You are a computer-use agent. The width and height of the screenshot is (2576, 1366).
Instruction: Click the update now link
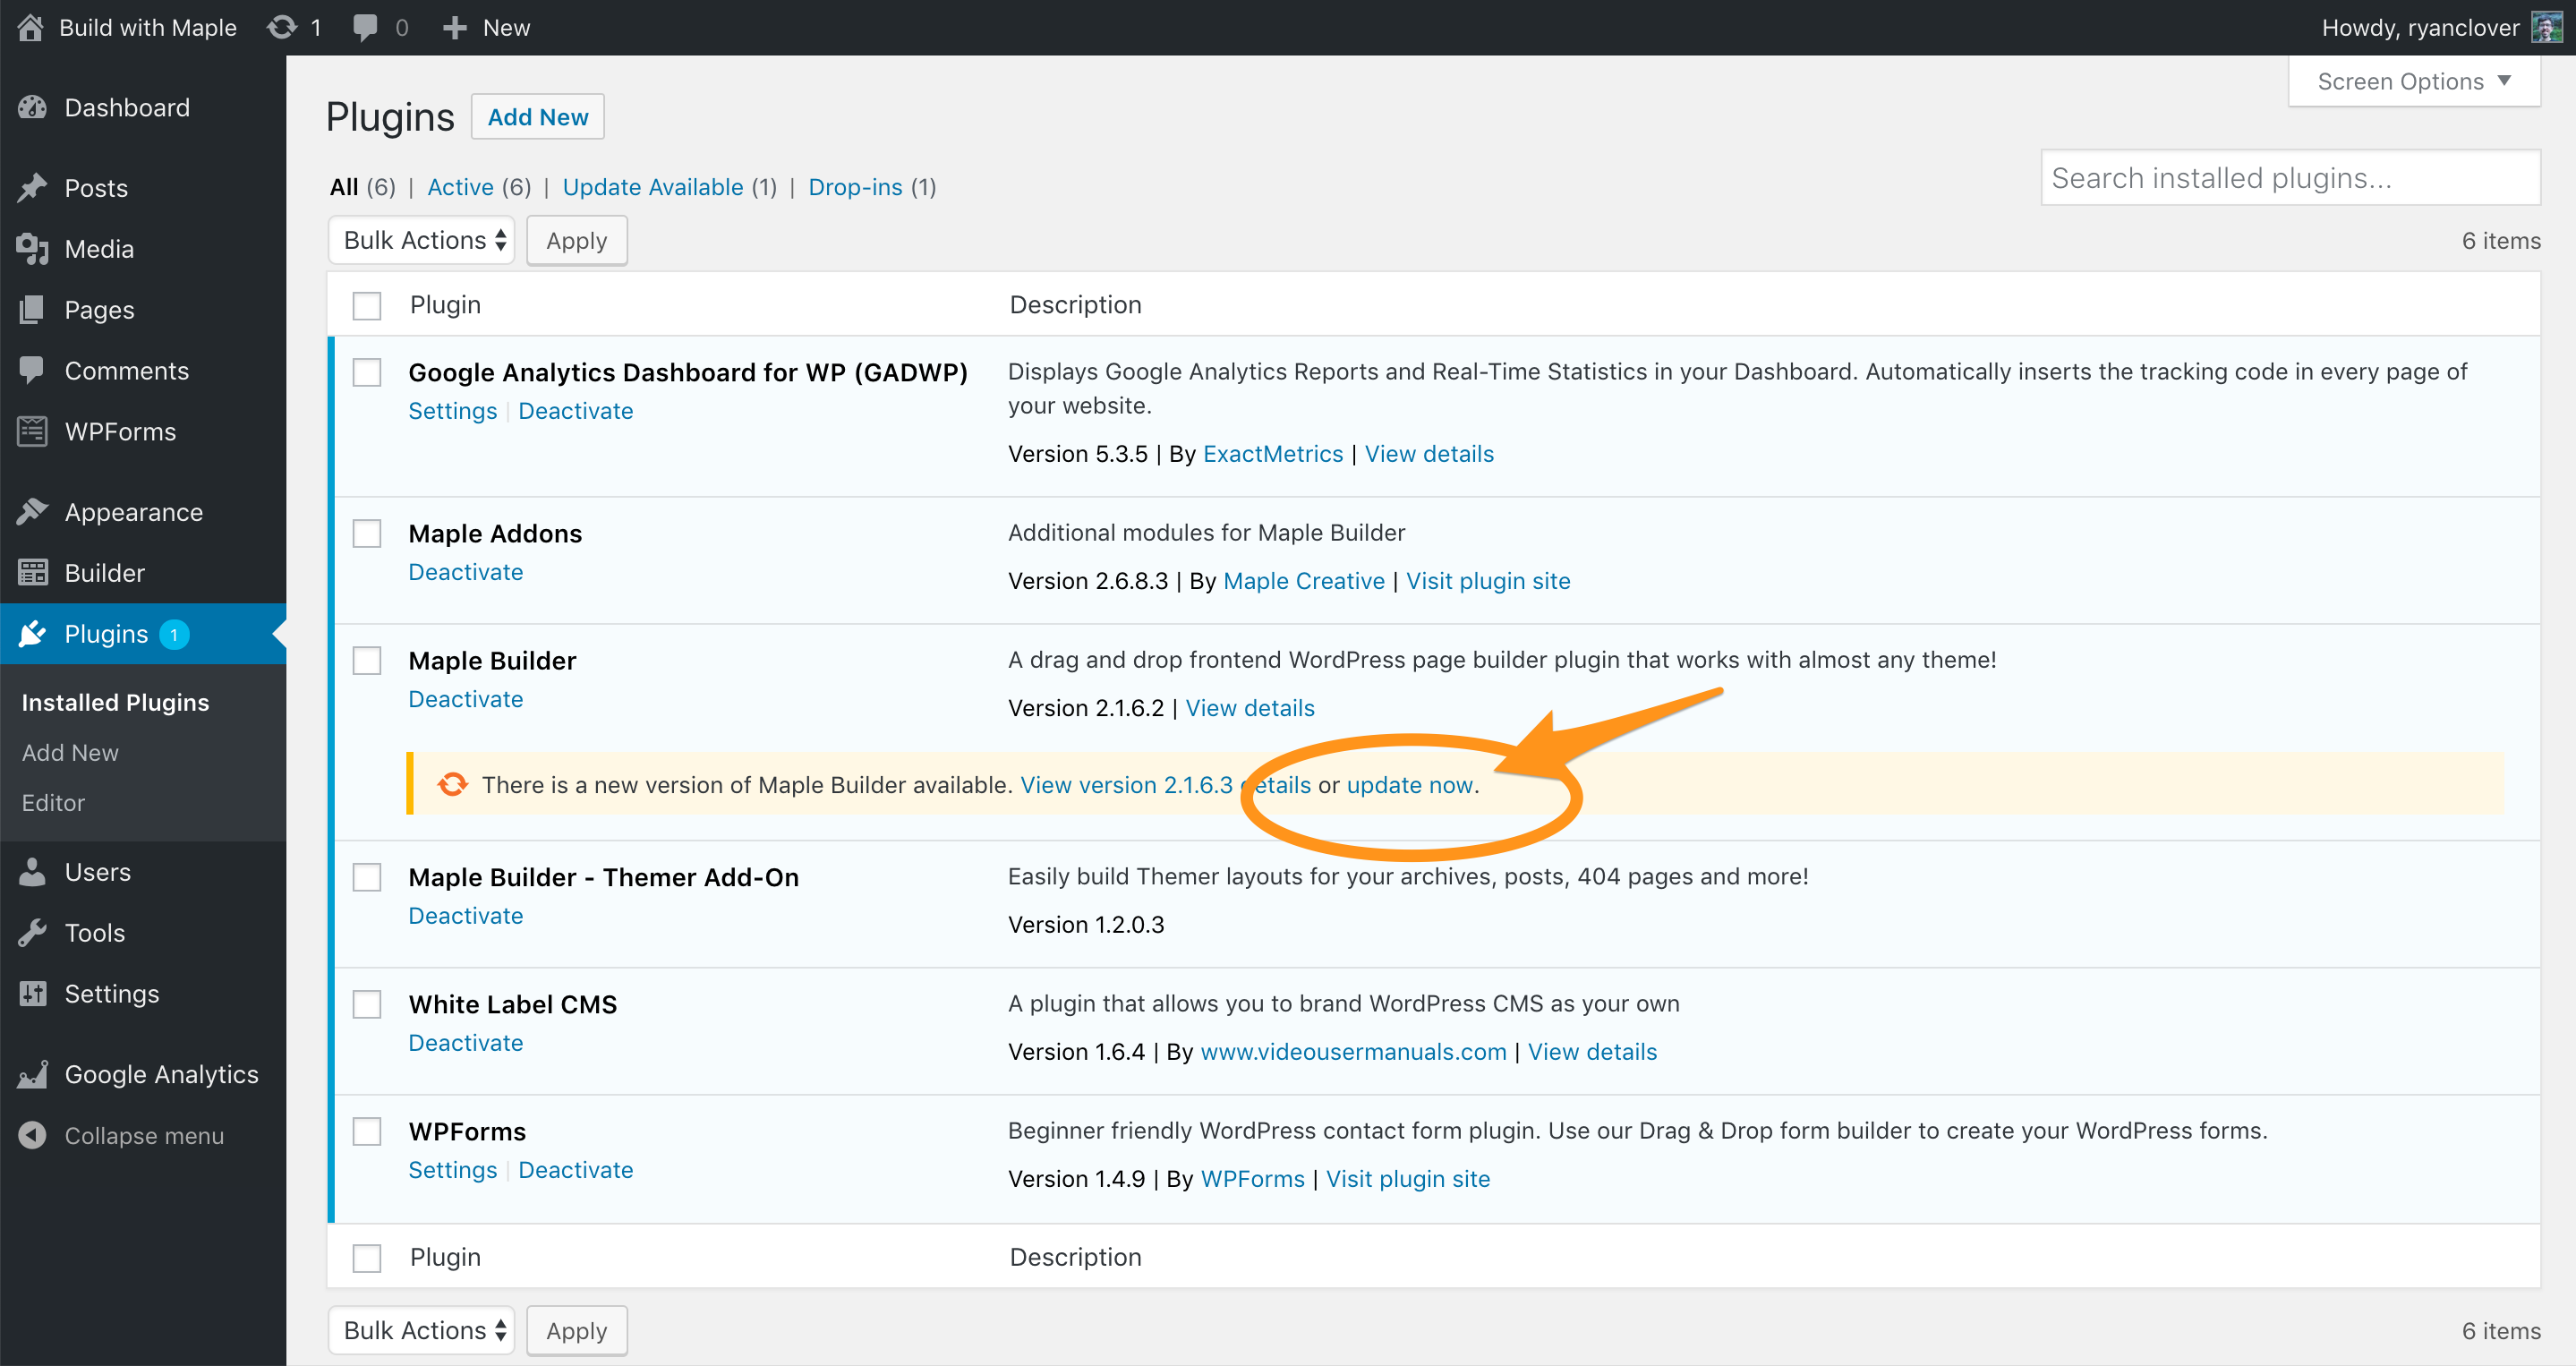[x=1409, y=785]
